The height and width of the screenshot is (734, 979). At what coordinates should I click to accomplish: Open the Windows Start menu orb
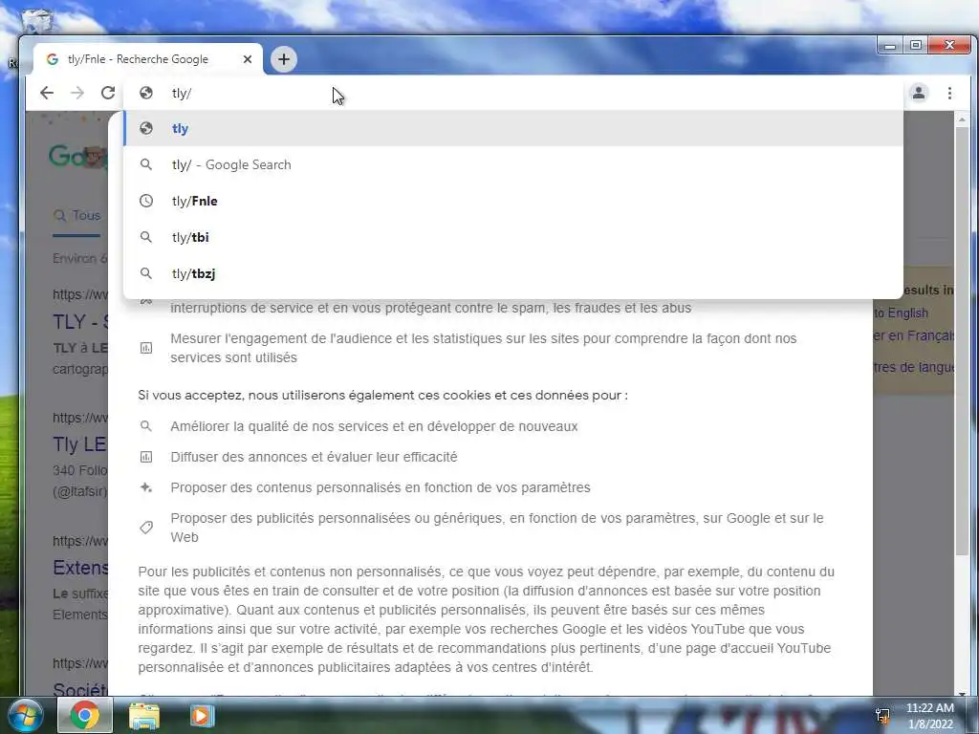pyautogui.click(x=26, y=715)
